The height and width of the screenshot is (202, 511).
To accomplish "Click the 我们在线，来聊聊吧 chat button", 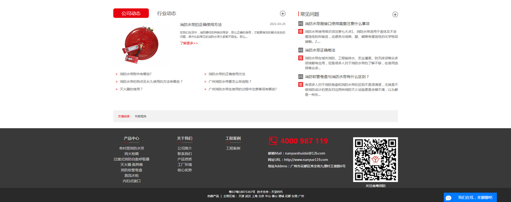I will tap(475, 198).
